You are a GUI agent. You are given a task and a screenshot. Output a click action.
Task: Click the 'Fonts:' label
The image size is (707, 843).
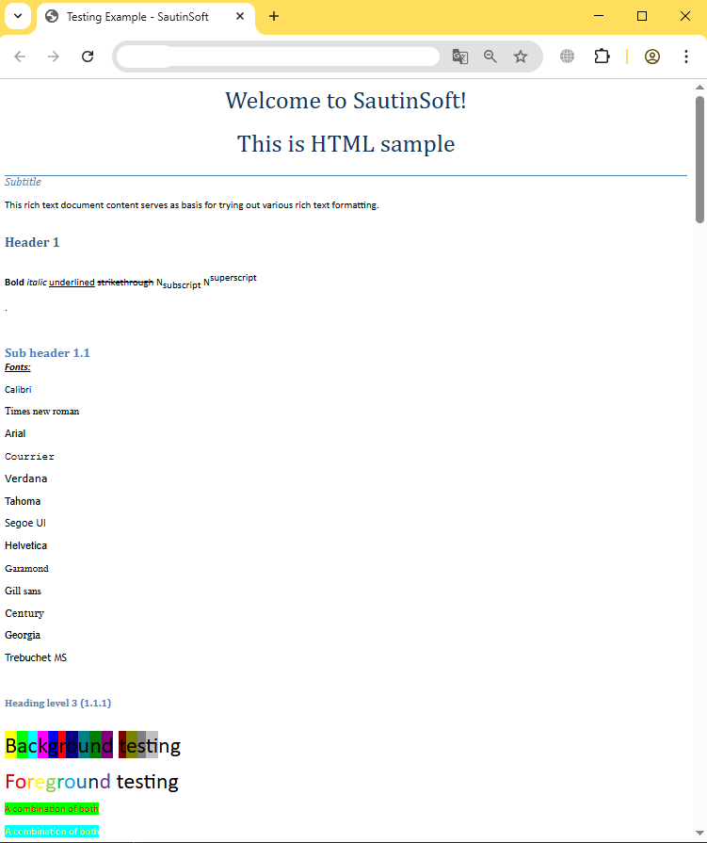point(18,367)
